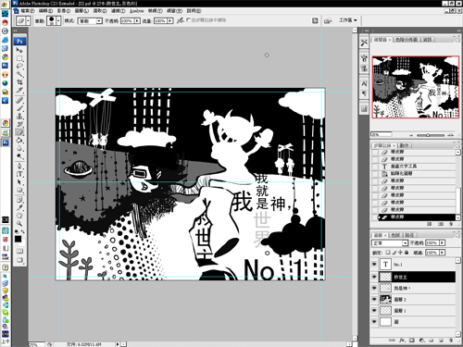The height and width of the screenshot is (347, 463).
Task: Select the Dodge tool
Action: point(19,156)
